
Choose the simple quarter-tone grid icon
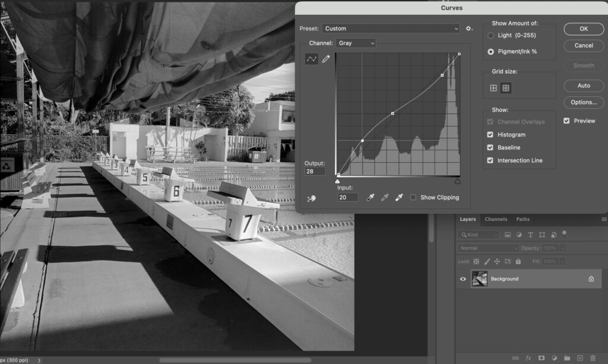[493, 88]
